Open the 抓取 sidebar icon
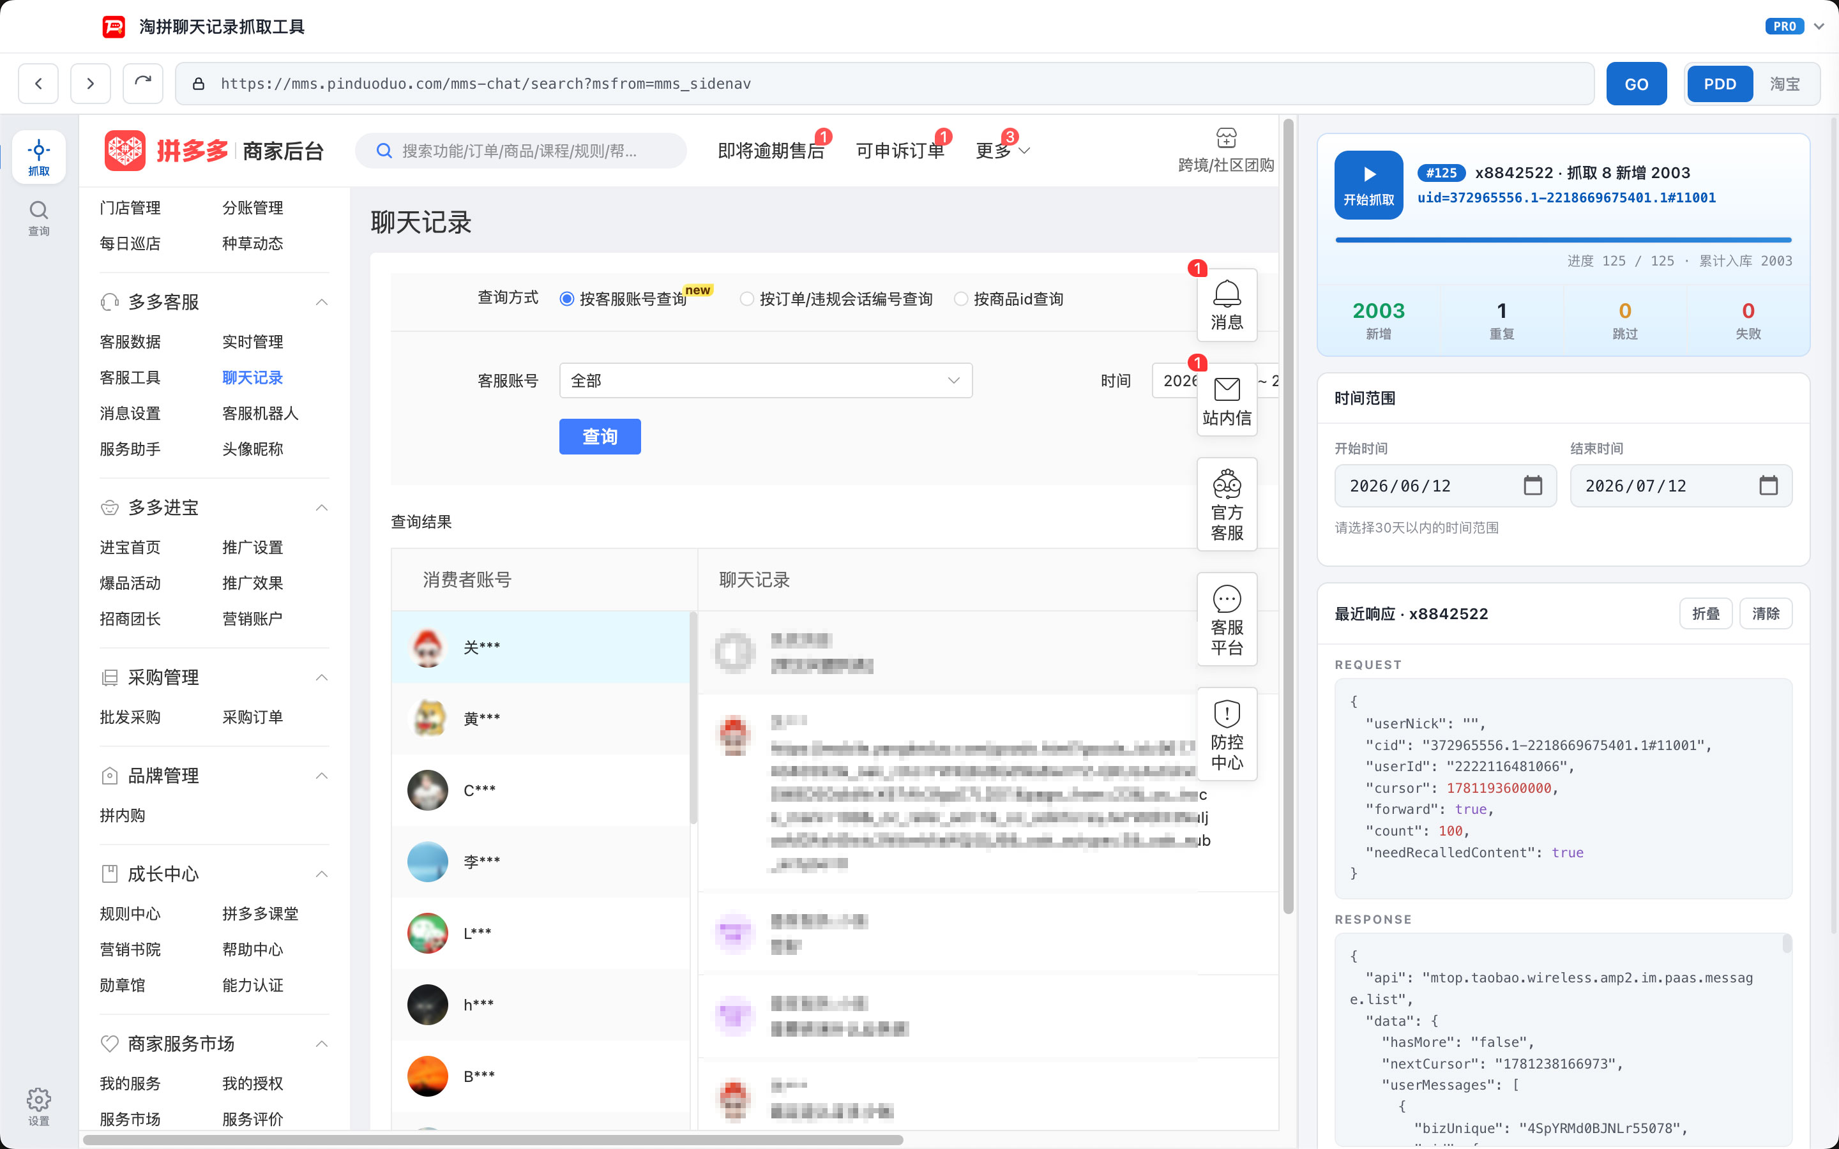The width and height of the screenshot is (1839, 1149). click(x=39, y=157)
